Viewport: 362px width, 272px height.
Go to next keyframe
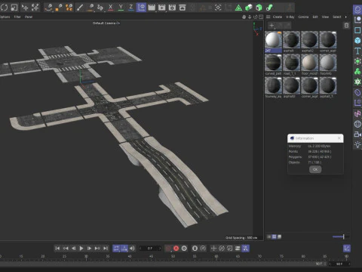[97, 249]
